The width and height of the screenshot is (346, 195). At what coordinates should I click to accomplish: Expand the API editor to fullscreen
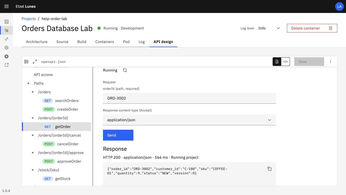[35, 62]
